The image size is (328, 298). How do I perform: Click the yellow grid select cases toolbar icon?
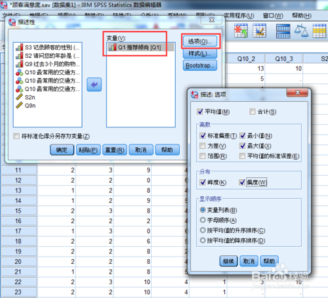click(319, 31)
